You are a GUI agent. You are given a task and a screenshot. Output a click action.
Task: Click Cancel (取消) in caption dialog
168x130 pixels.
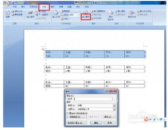tap(110, 123)
